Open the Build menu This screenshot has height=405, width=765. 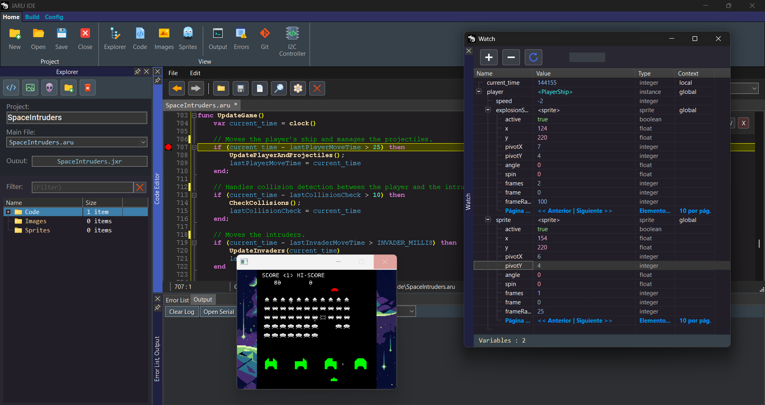click(x=32, y=17)
